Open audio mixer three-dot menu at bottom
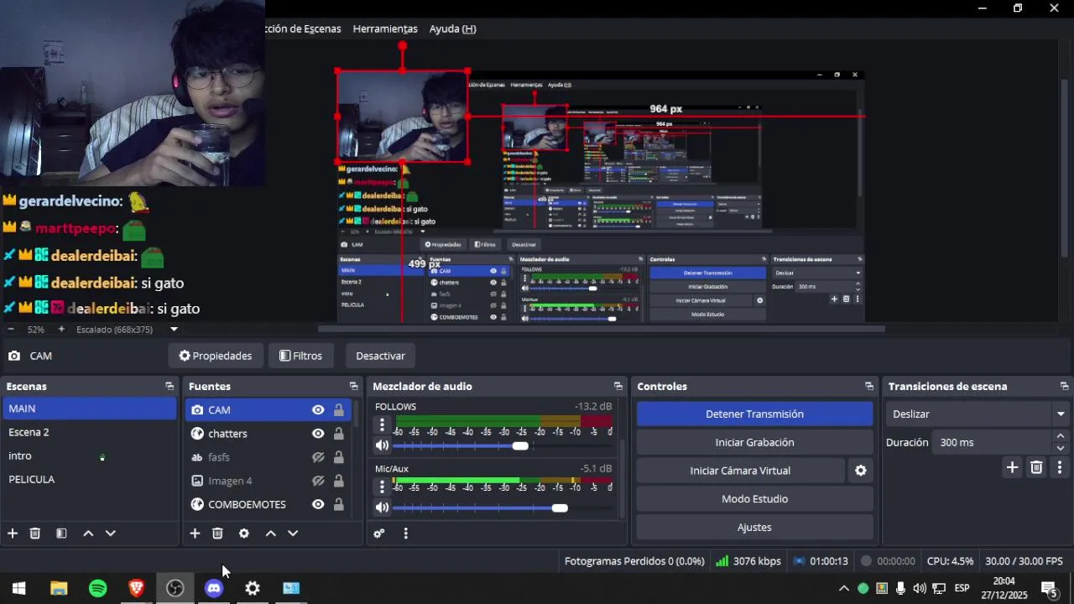The width and height of the screenshot is (1074, 604). [405, 534]
